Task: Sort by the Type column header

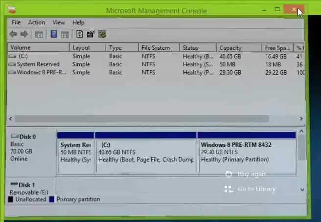Action: point(122,47)
